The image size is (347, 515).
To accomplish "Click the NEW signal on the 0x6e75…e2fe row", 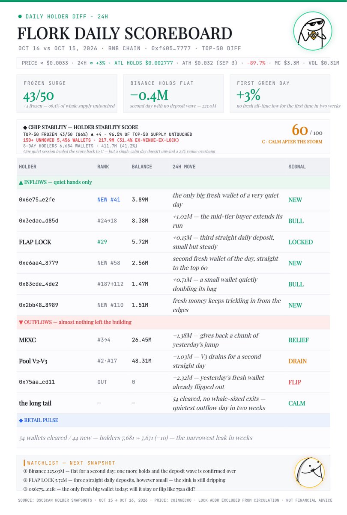I will pos(295,200).
